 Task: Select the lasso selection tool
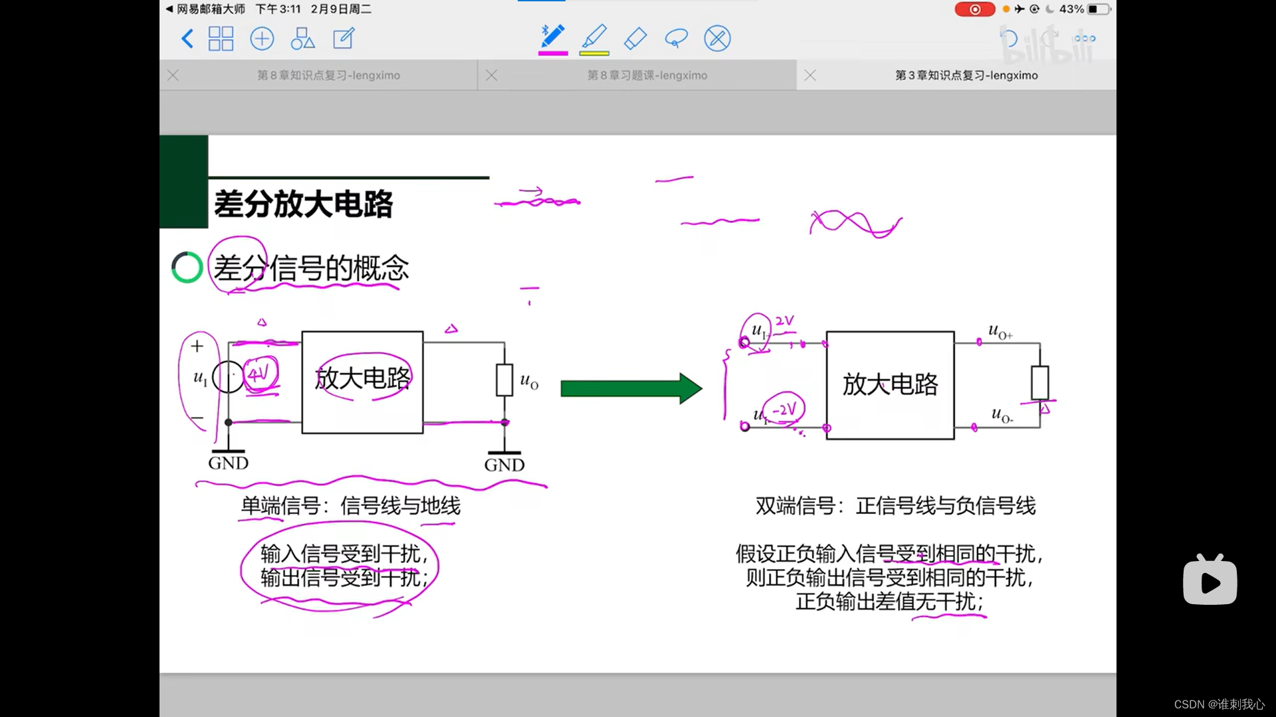[x=676, y=39]
